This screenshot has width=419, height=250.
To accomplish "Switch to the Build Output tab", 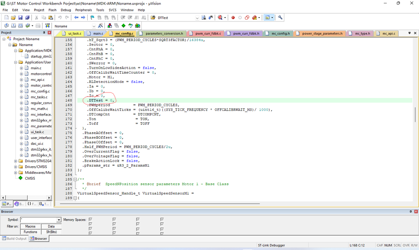I will click(15, 238).
